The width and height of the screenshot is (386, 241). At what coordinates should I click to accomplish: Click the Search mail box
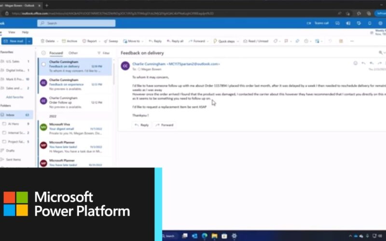[76, 23]
